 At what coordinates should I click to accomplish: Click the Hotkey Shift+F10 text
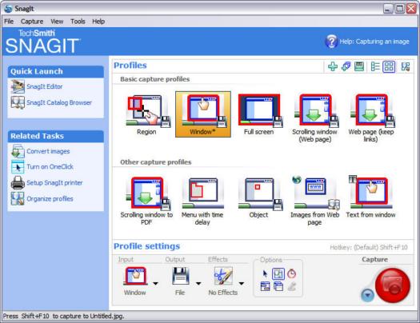click(369, 247)
